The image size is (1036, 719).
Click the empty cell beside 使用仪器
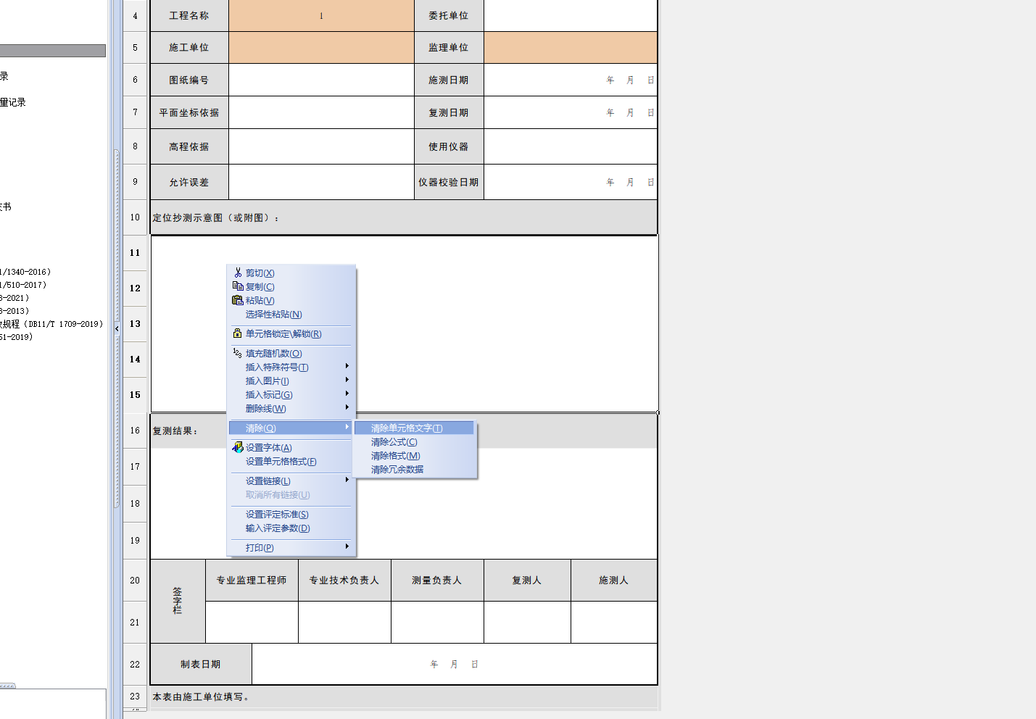[x=571, y=146]
